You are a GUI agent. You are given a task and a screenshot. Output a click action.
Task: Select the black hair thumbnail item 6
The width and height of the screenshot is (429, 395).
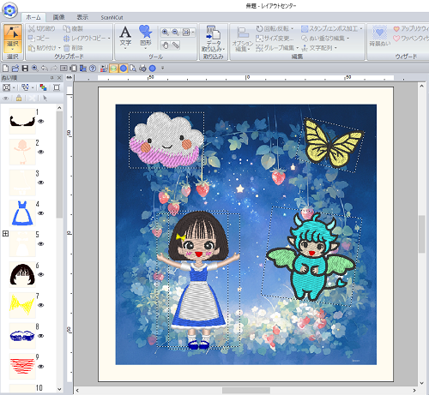[x=22, y=274]
